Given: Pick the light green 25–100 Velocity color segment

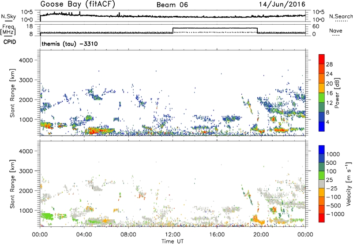Looking at the screenshot, I should click(x=322, y=175).
